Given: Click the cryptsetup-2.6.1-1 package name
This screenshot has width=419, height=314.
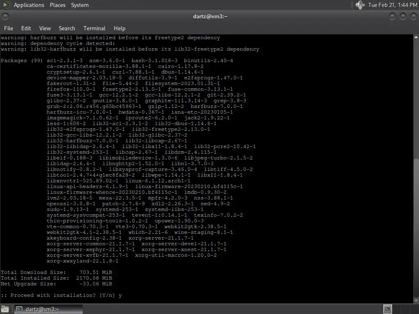Looking at the screenshot, I should tap(76, 72).
